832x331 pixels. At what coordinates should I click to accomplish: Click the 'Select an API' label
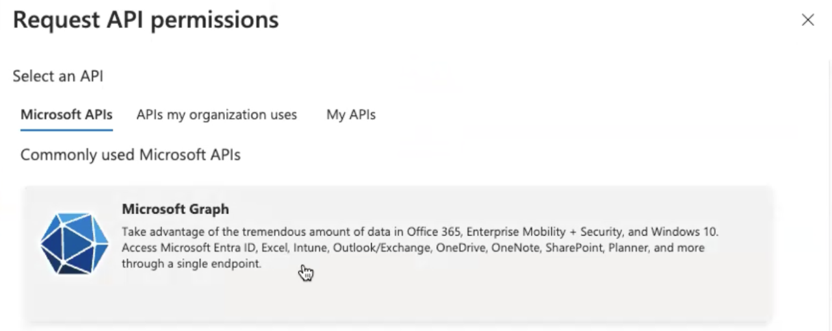pyautogui.click(x=58, y=76)
